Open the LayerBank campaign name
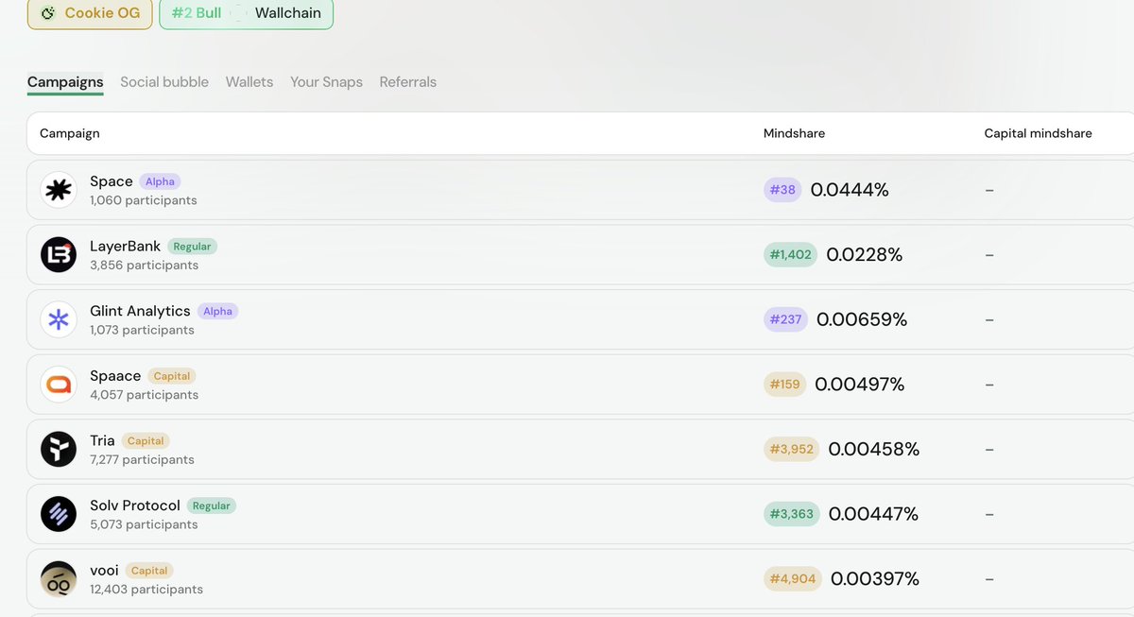 point(126,246)
